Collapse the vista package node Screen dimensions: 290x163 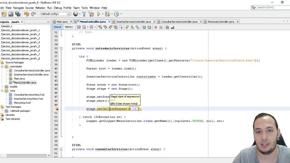tap(2, 91)
